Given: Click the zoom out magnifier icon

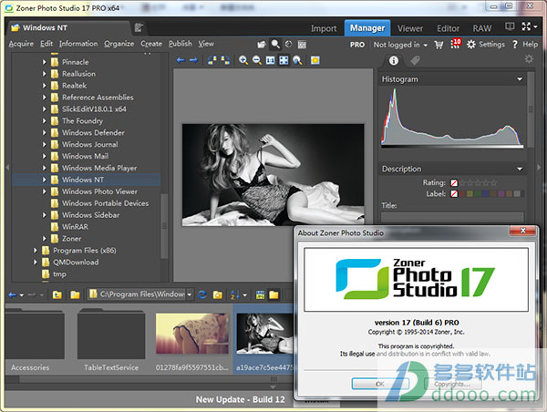Looking at the screenshot, I should 257,60.
